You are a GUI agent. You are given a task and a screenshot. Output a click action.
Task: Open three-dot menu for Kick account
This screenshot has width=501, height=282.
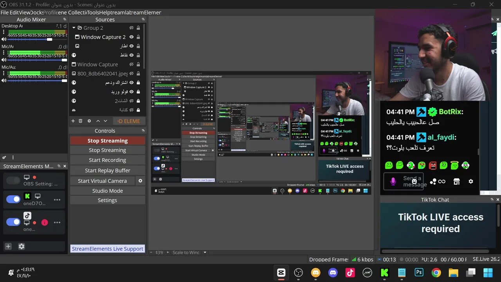[x=57, y=200]
